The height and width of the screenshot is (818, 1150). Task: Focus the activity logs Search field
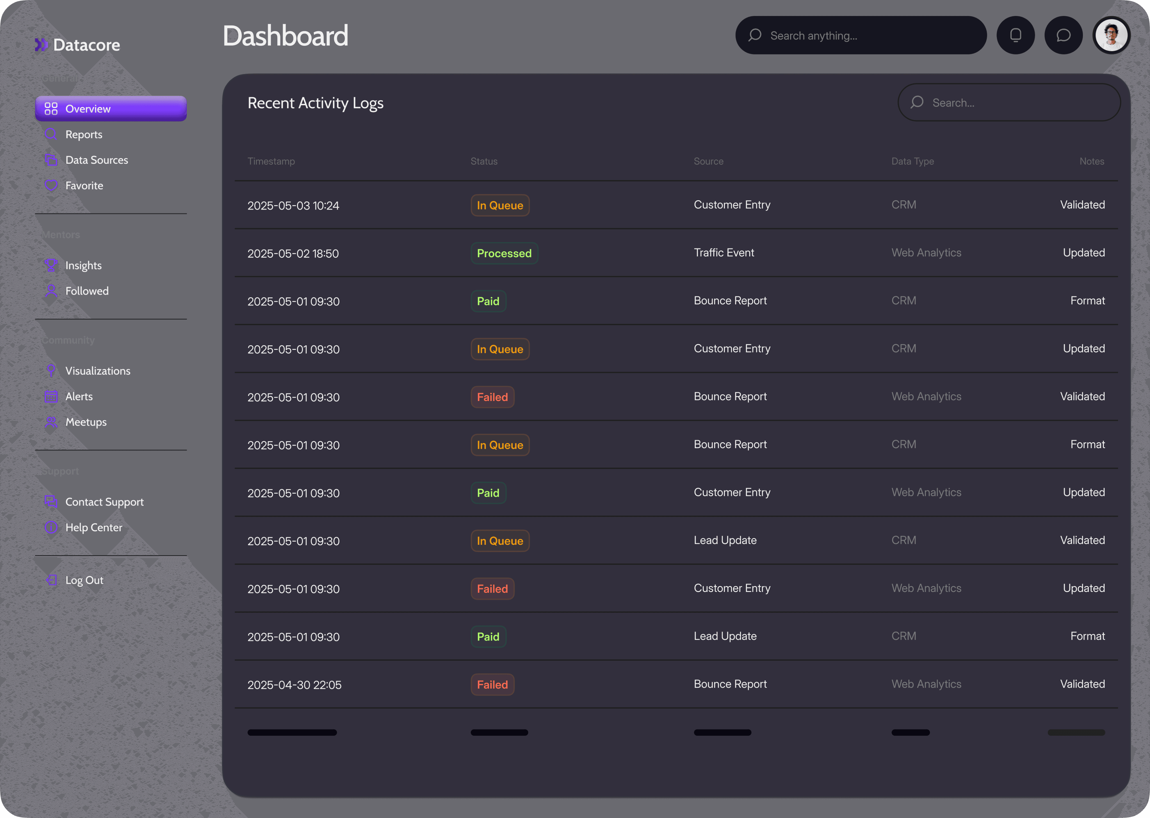click(1009, 102)
